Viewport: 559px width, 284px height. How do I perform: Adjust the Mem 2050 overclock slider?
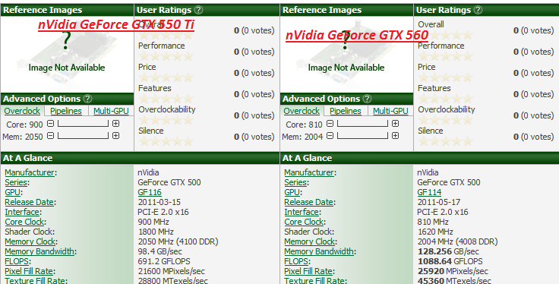pos(83,136)
